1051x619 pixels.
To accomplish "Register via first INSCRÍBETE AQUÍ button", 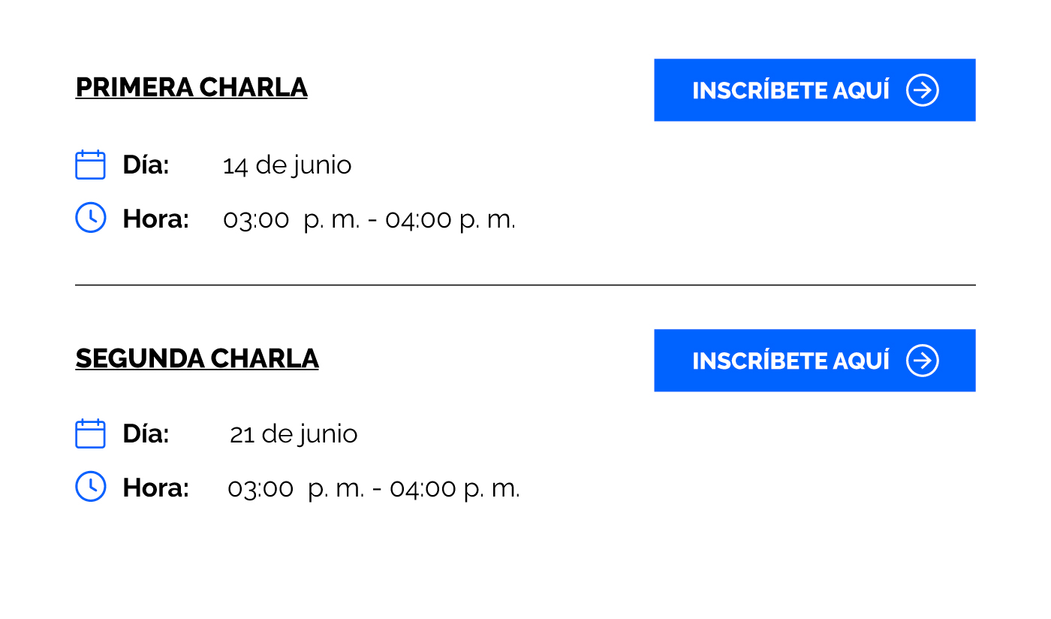I will tap(815, 90).
